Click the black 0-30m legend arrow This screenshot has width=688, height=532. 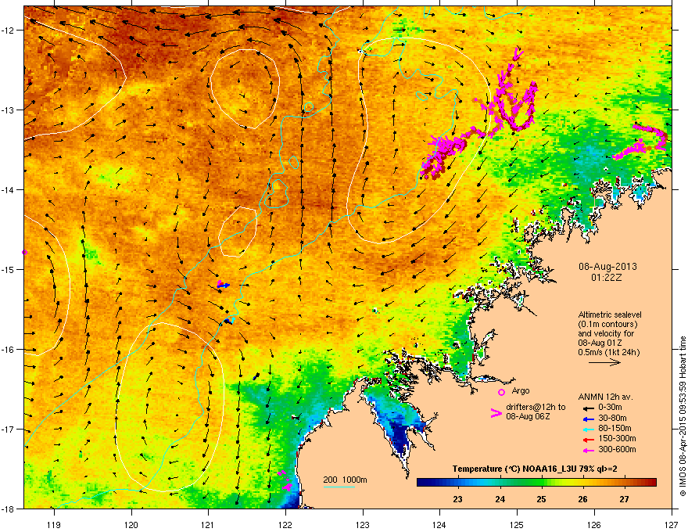click(588, 408)
